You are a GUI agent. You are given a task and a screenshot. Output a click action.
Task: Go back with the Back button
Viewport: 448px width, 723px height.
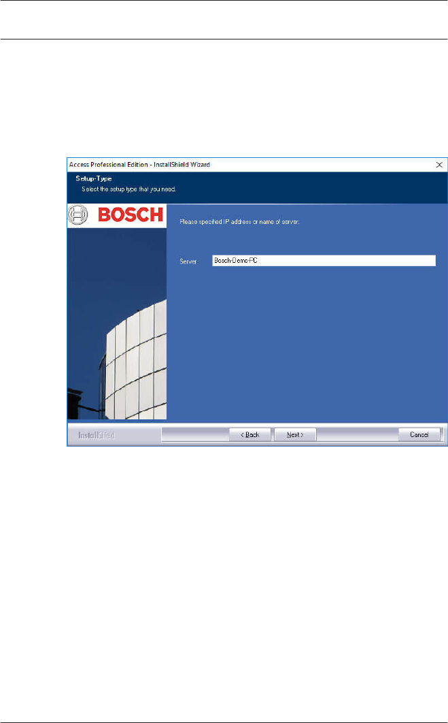[250, 435]
